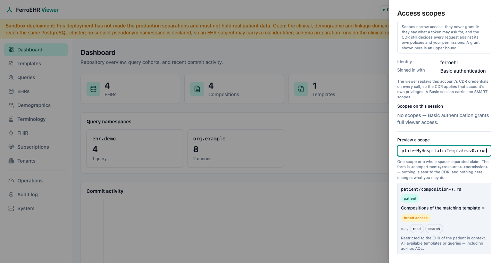Select the Queries magnifier icon

tap(11, 77)
